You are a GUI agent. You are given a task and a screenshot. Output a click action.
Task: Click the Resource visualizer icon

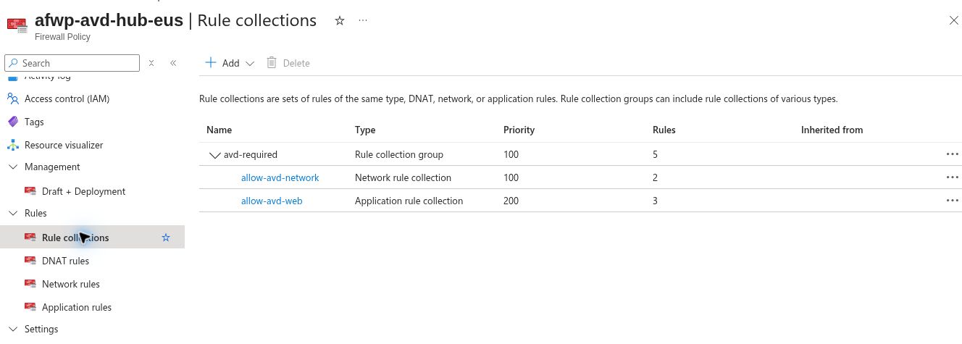tap(13, 145)
